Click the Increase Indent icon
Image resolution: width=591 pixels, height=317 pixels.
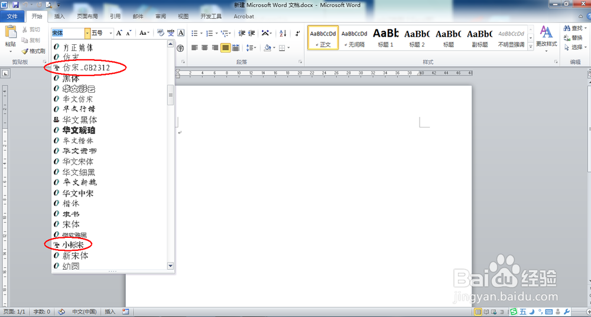(x=251, y=33)
